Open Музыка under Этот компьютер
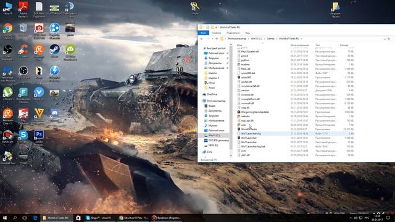 coord(211,126)
